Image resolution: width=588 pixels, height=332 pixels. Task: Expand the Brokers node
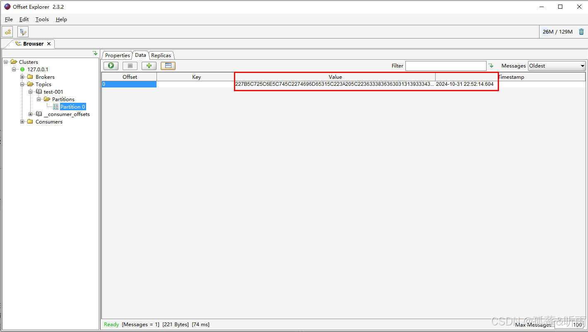pos(22,77)
